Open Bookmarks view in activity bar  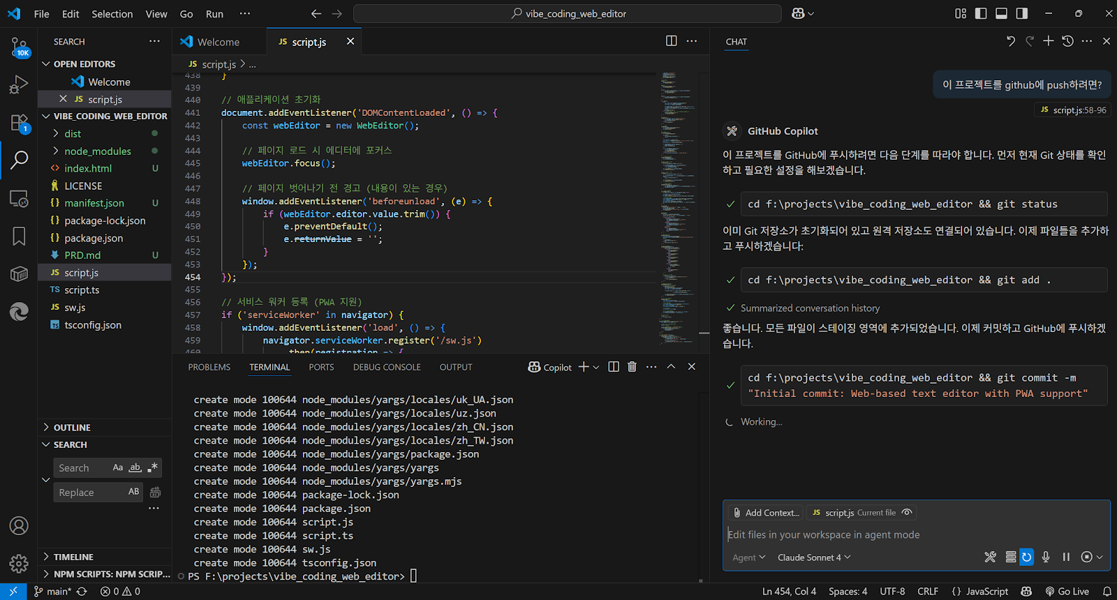coord(19,237)
